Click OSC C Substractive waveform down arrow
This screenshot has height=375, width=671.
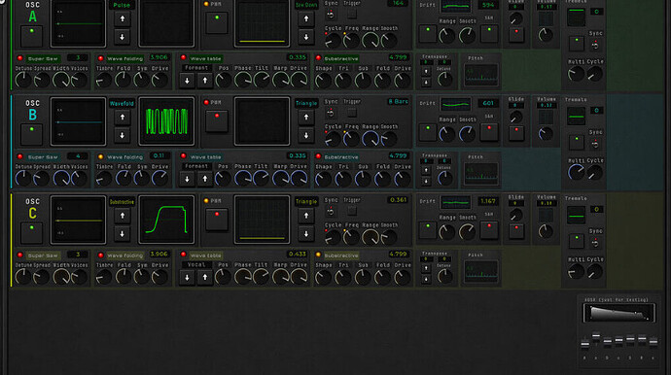[123, 234]
